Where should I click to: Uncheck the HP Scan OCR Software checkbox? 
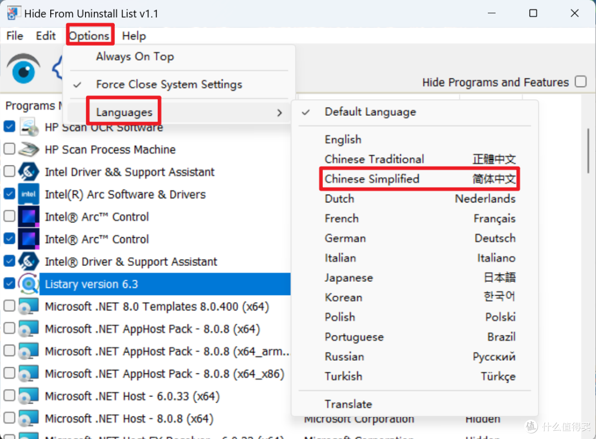click(9, 126)
